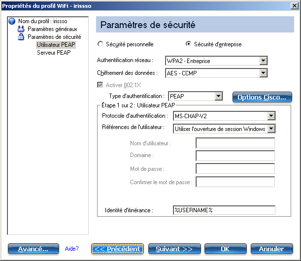Open the Aide? help link
301x261 pixels.
[x=71, y=249]
